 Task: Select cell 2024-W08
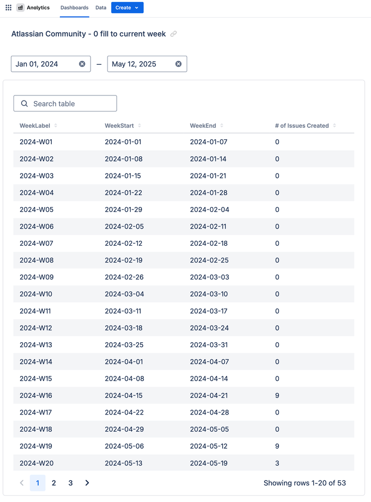(37, 260)
